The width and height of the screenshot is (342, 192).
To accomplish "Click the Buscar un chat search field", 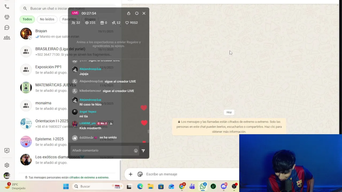I will 68,9.
